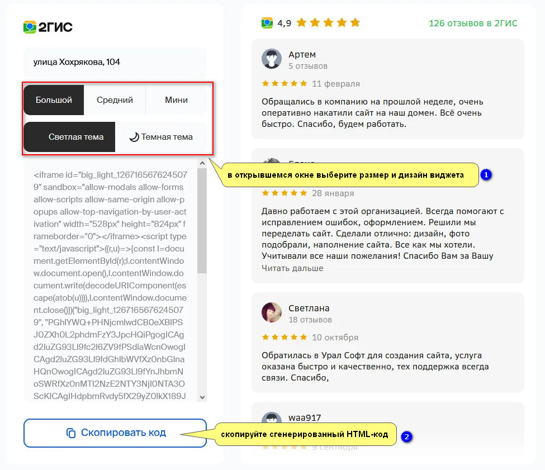Click the moon icon beside Темная тема
The height and width of the screenshot is (470, 545).
tap(134, 137)
